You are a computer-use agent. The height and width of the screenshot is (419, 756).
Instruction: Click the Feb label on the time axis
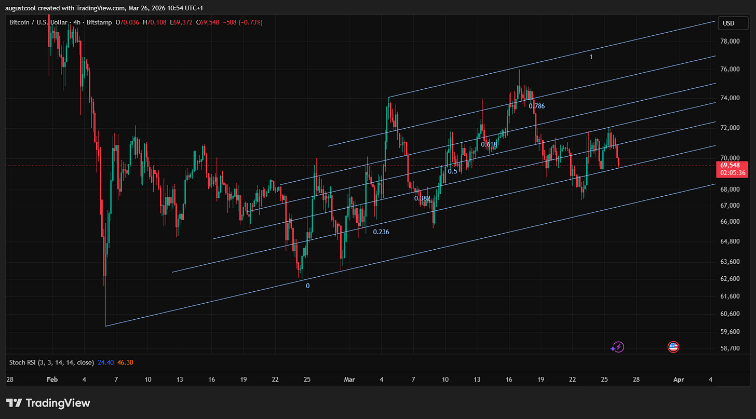coord(51,380)
